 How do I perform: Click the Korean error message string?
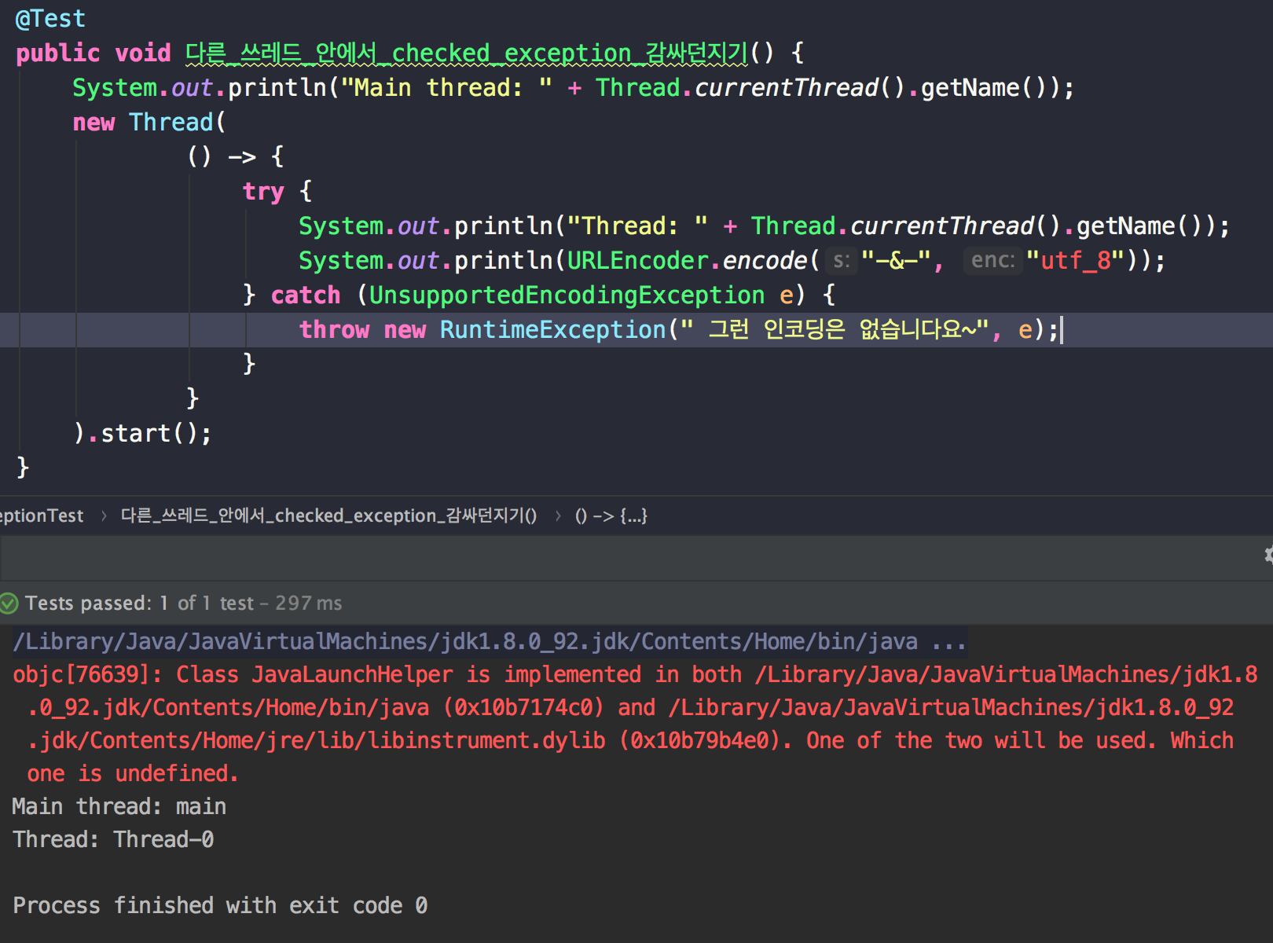click(x=833, y=329)
